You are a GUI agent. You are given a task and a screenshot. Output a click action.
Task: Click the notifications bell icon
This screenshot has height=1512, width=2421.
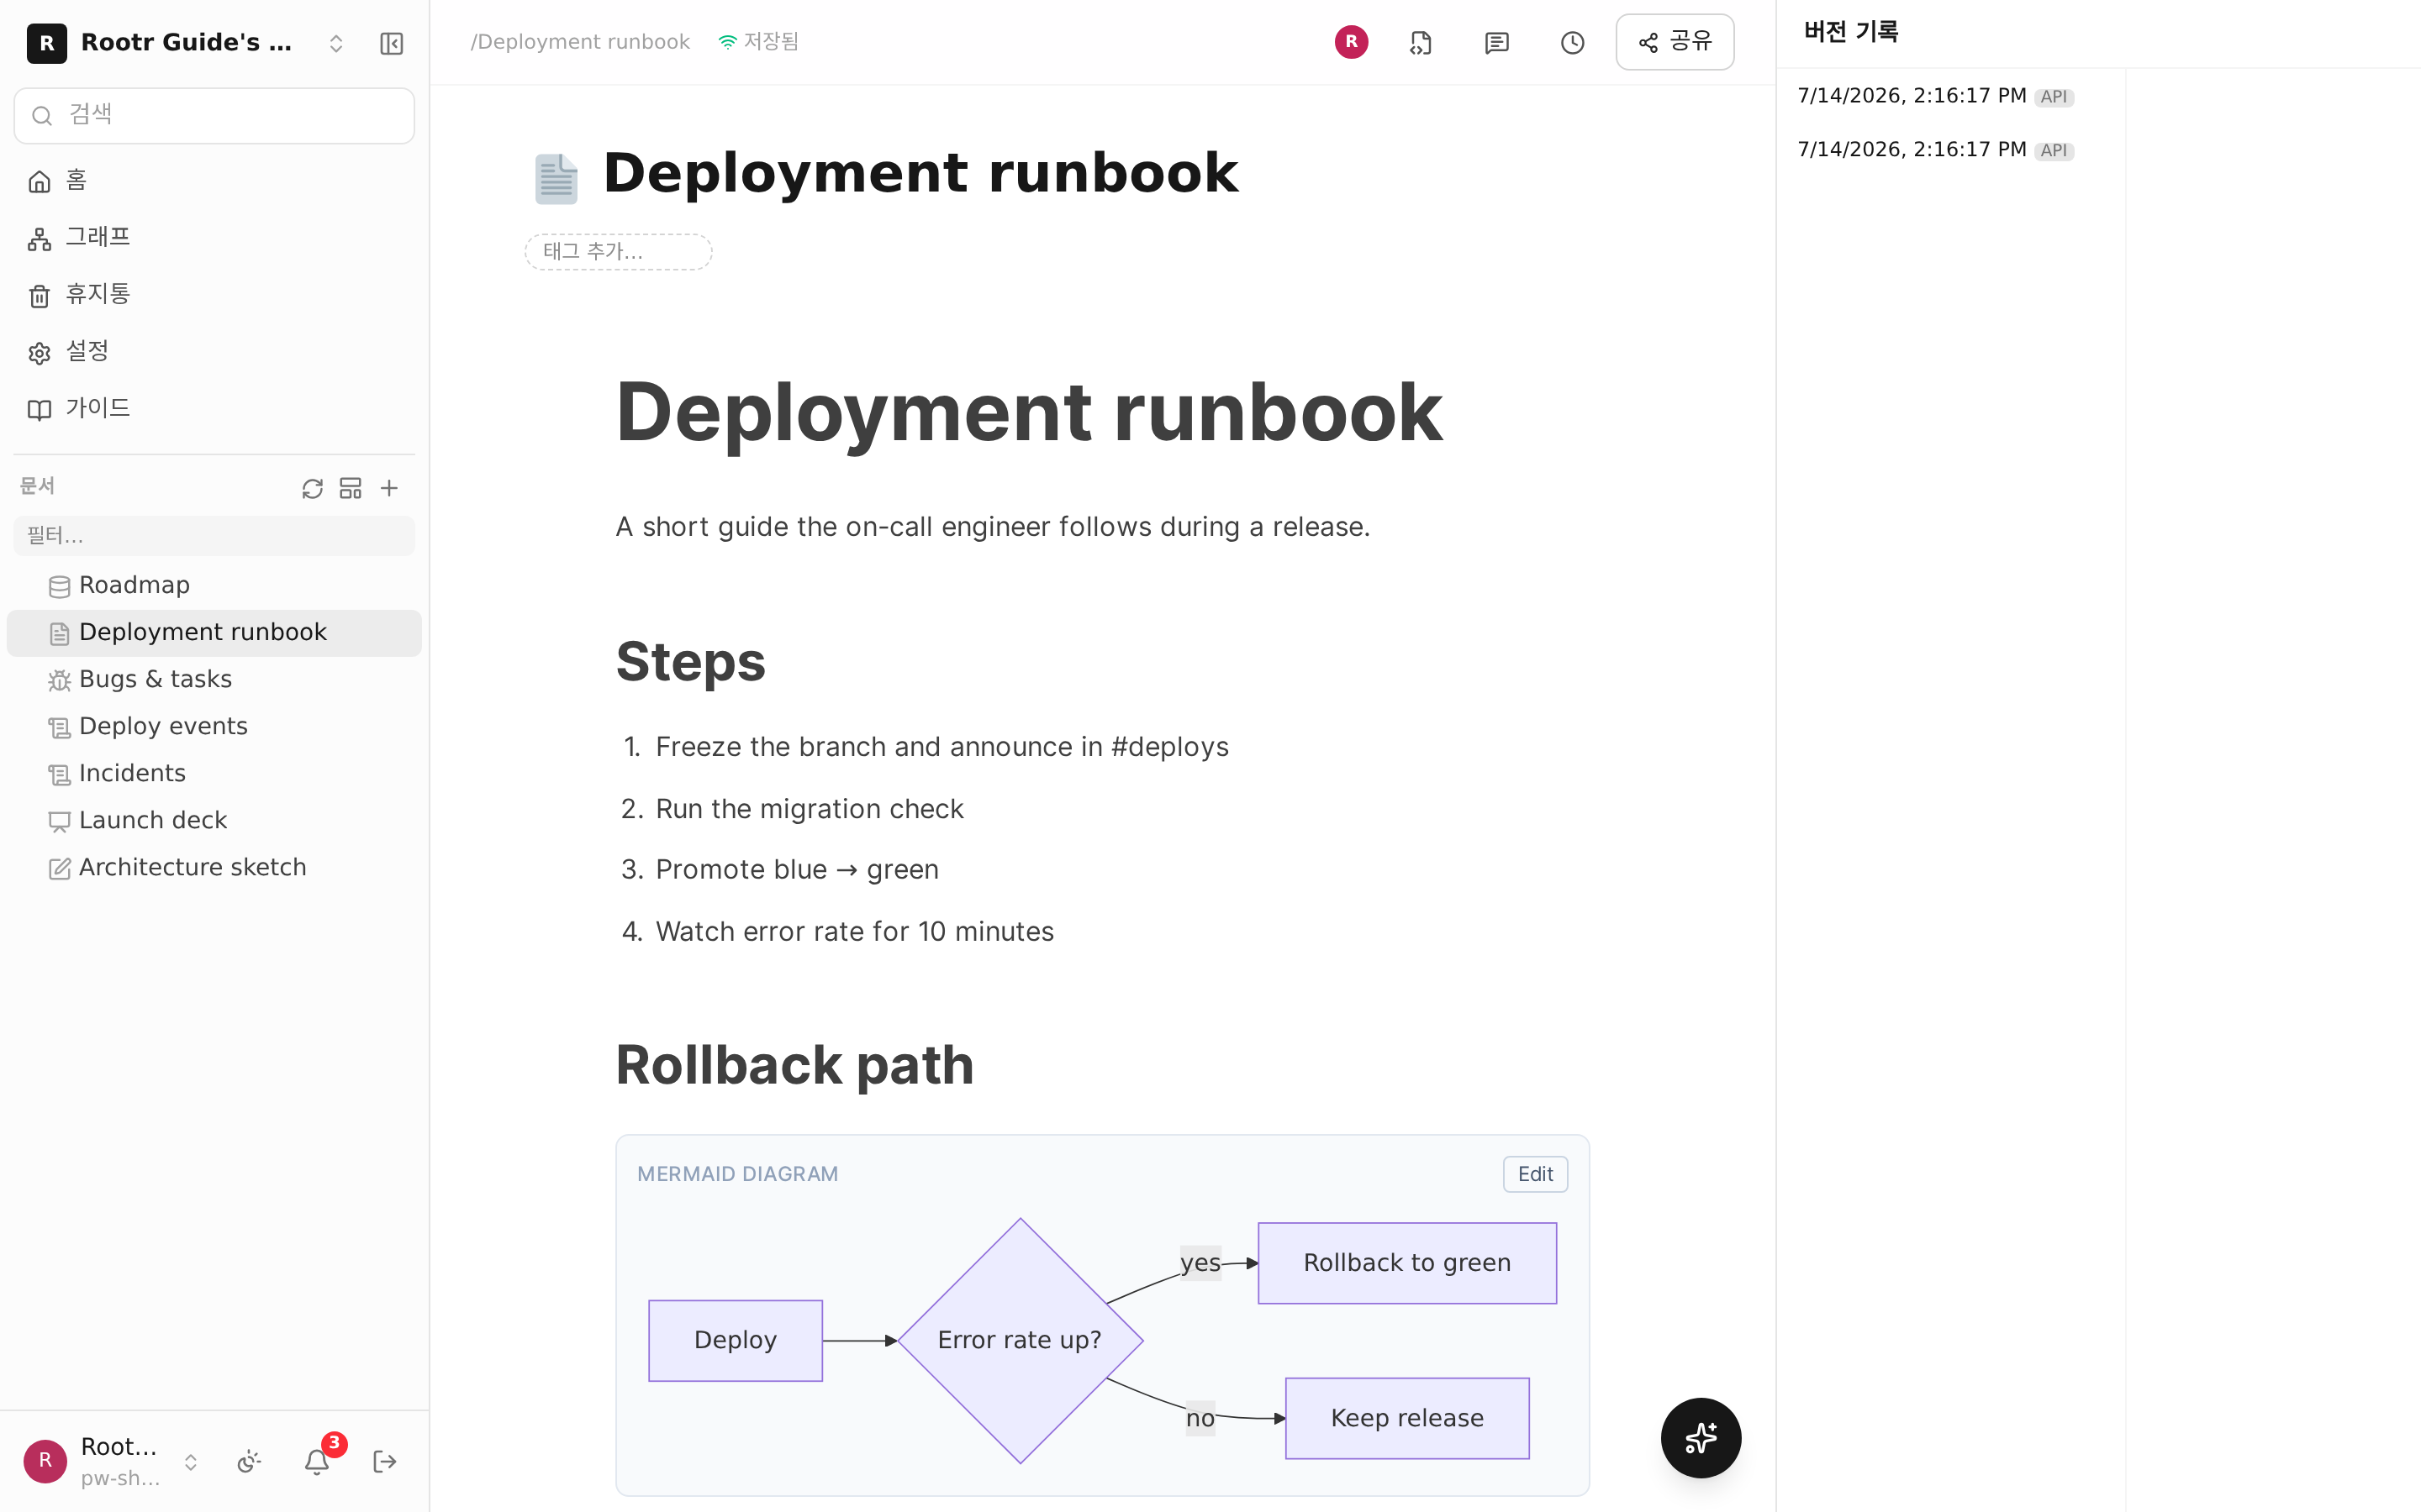tap(317, 1461)
